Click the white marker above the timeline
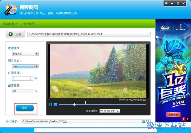191x133 pixels. tap(86, 102)
